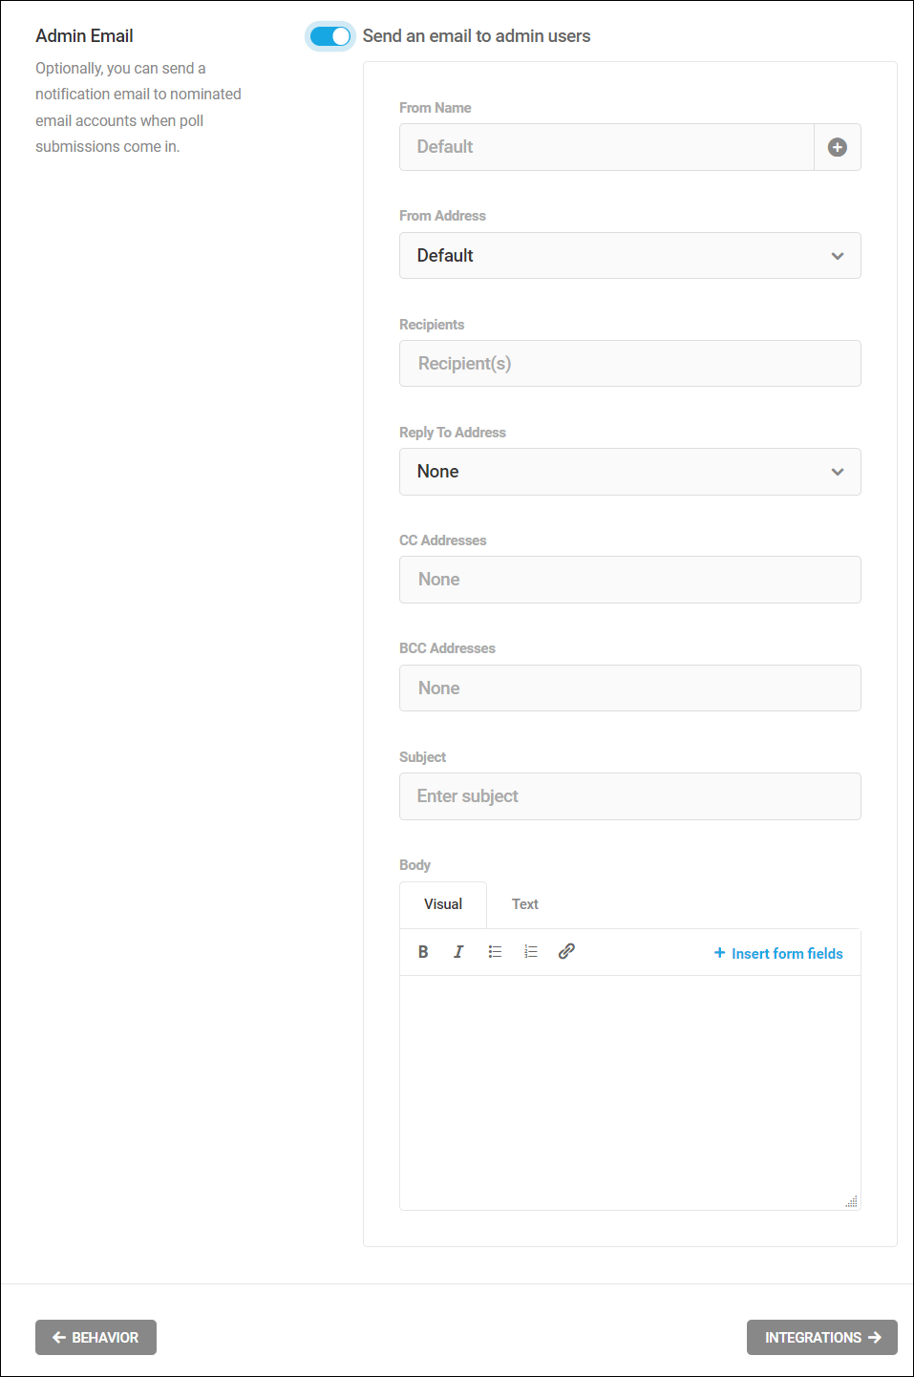Open the Reply To Address dropdown
This screenshot has height=1377, width=914.
point(630,472)
